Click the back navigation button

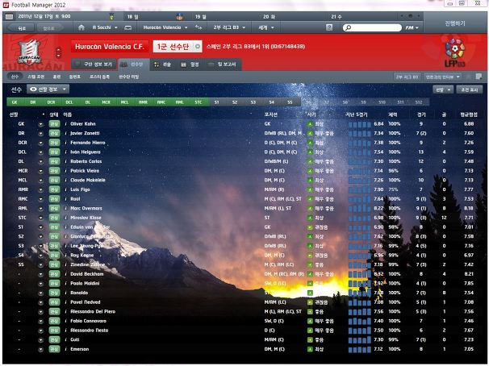(x=21, y=28)
